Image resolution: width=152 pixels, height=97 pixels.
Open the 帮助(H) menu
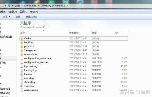pyautogui.click(x=34, y=12)
